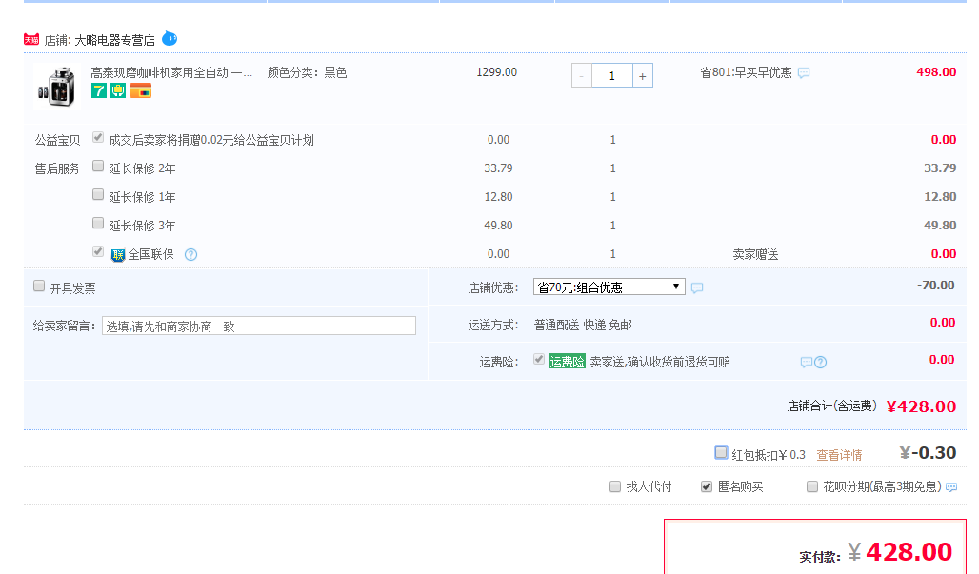
Task: Enable 花呗分期 installment checkbox
Action: coord(811,486)
